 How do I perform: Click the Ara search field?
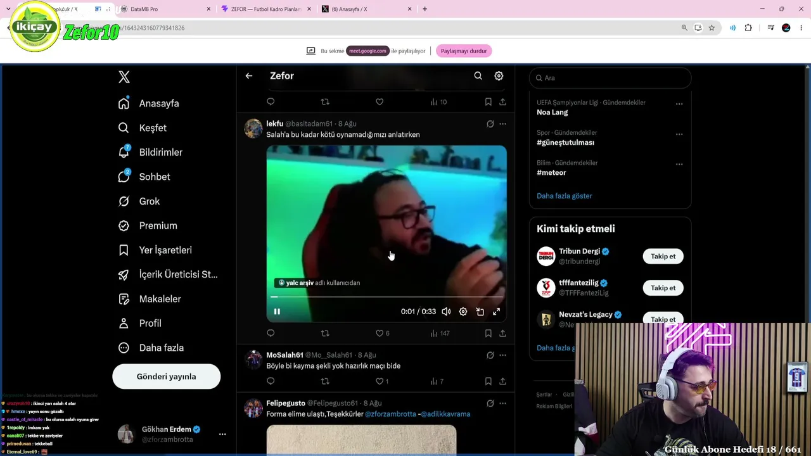point(610,78)
